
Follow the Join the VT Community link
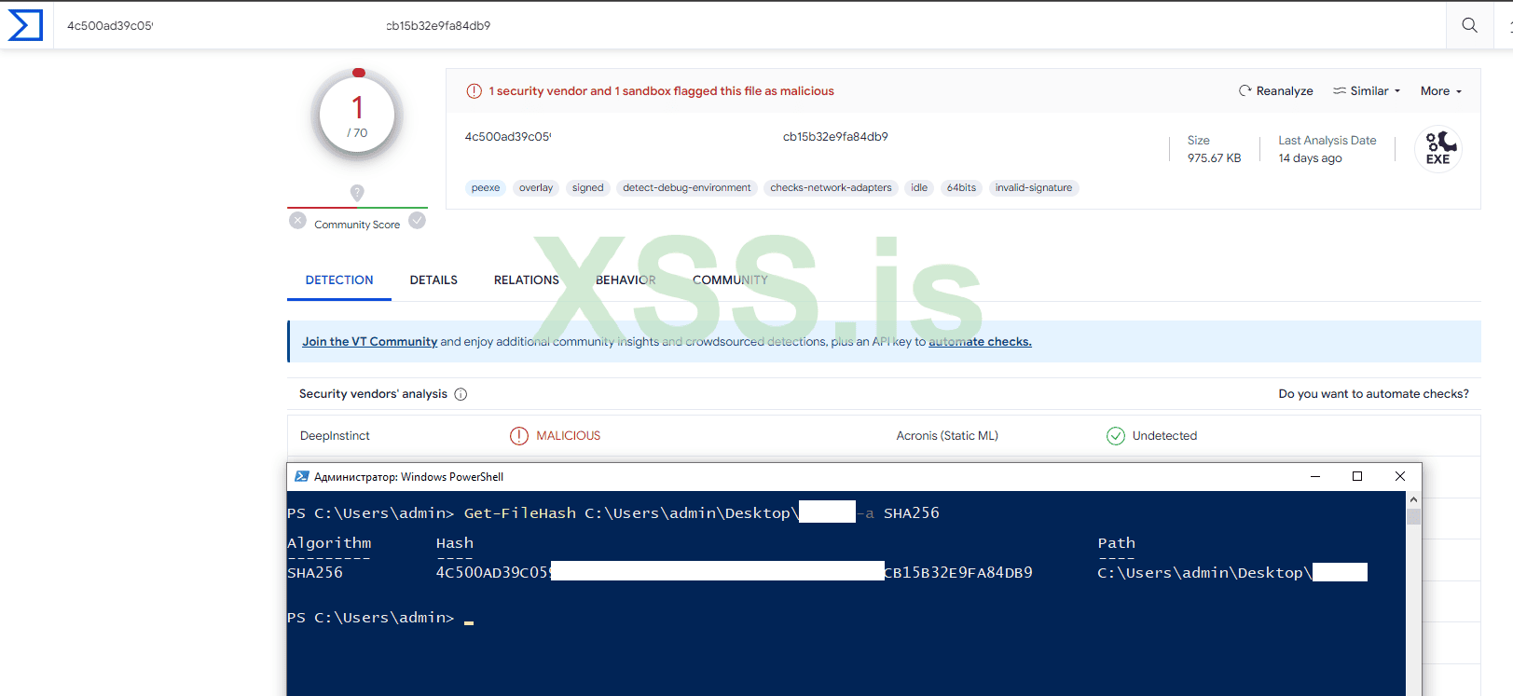369,341
